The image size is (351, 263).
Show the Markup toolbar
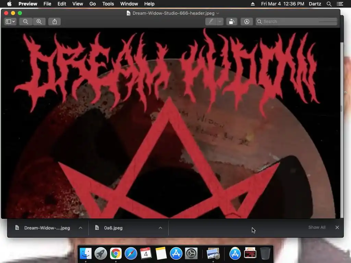[246, 22]
